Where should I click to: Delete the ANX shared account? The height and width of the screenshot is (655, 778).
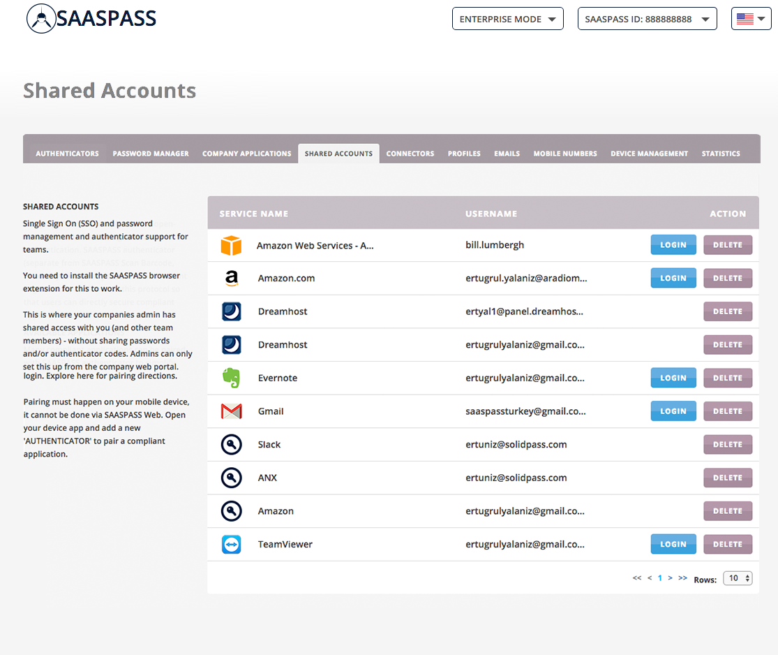point(728,478)
